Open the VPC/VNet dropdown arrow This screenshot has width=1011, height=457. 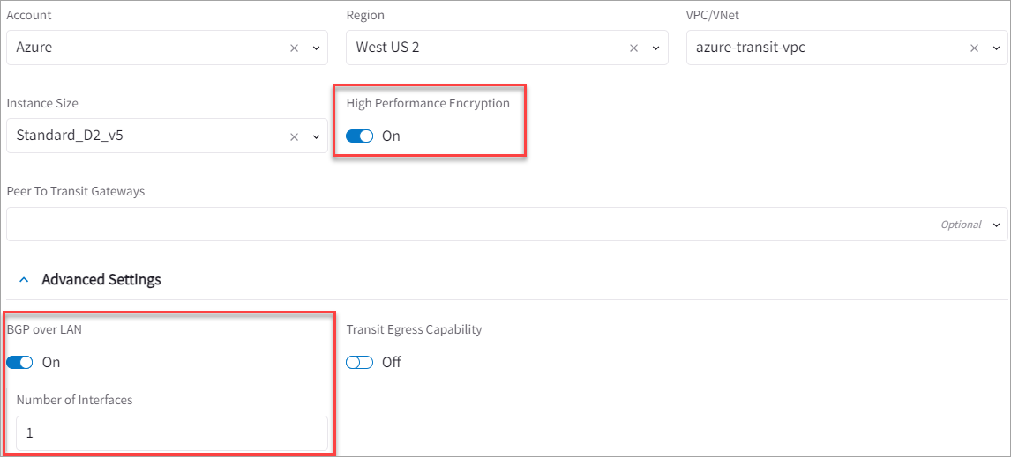pos(996,48)
